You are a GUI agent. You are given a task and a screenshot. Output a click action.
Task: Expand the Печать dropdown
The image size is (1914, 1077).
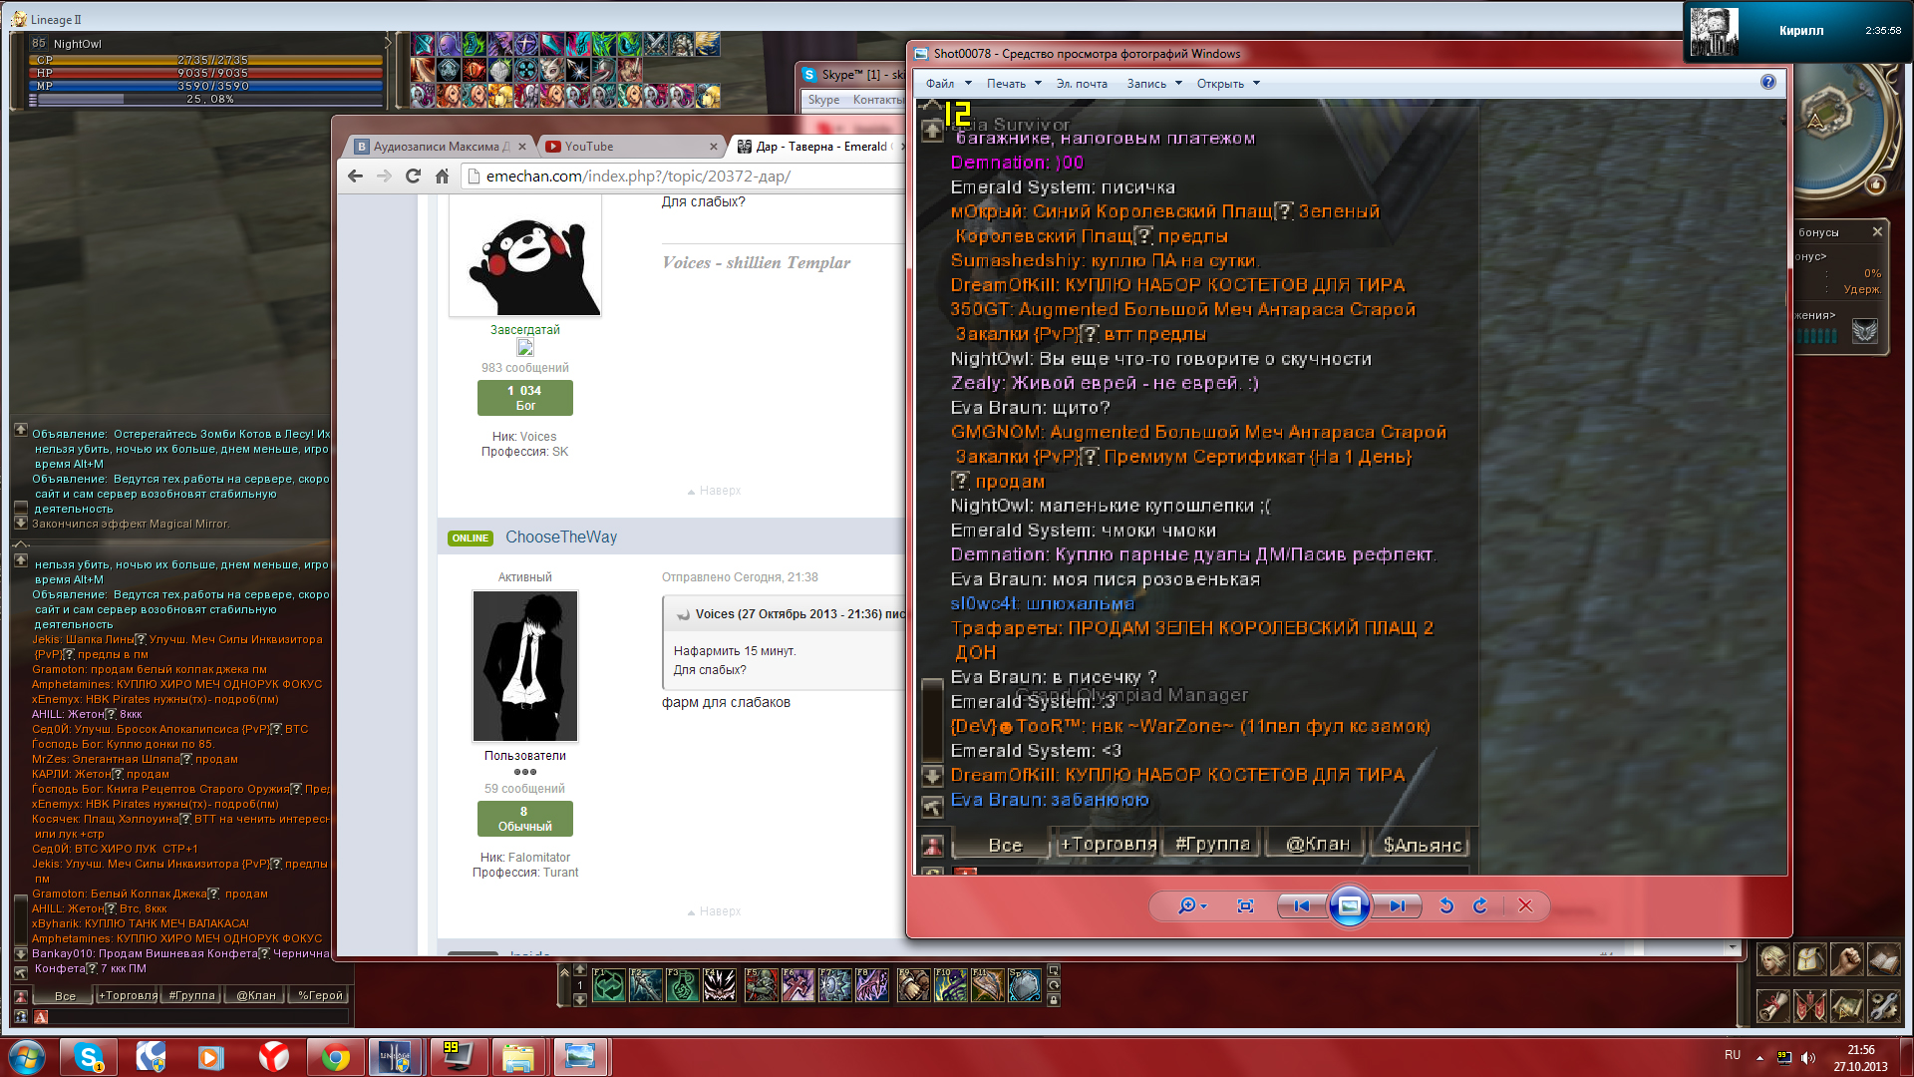[1014, 84]
